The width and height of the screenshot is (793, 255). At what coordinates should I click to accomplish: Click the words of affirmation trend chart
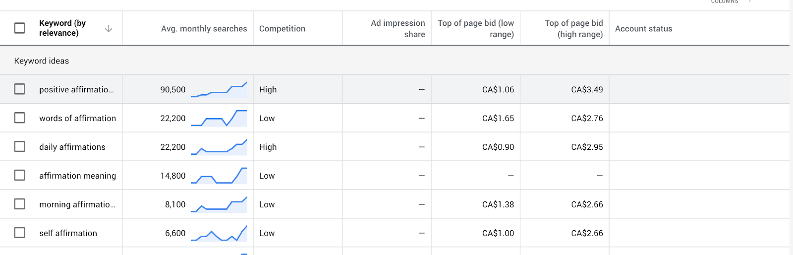[219, 119]
